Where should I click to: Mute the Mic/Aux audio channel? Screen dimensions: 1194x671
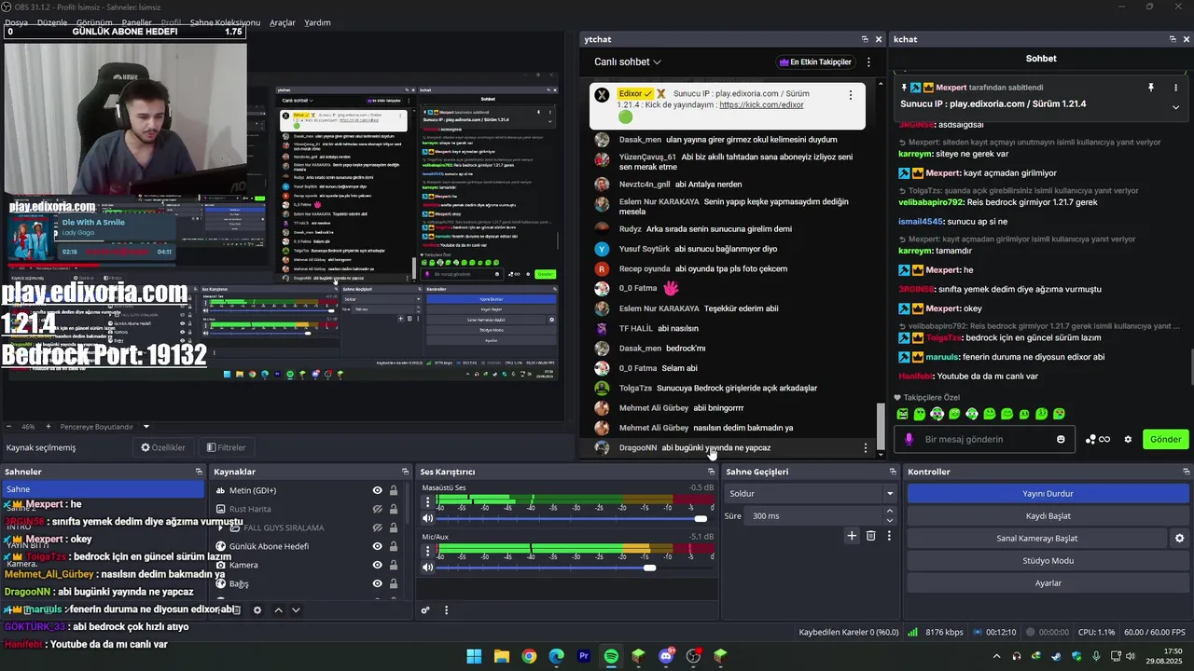click(428, 568)
